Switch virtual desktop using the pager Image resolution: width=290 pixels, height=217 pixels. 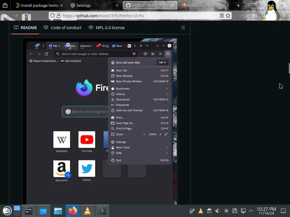17,211
